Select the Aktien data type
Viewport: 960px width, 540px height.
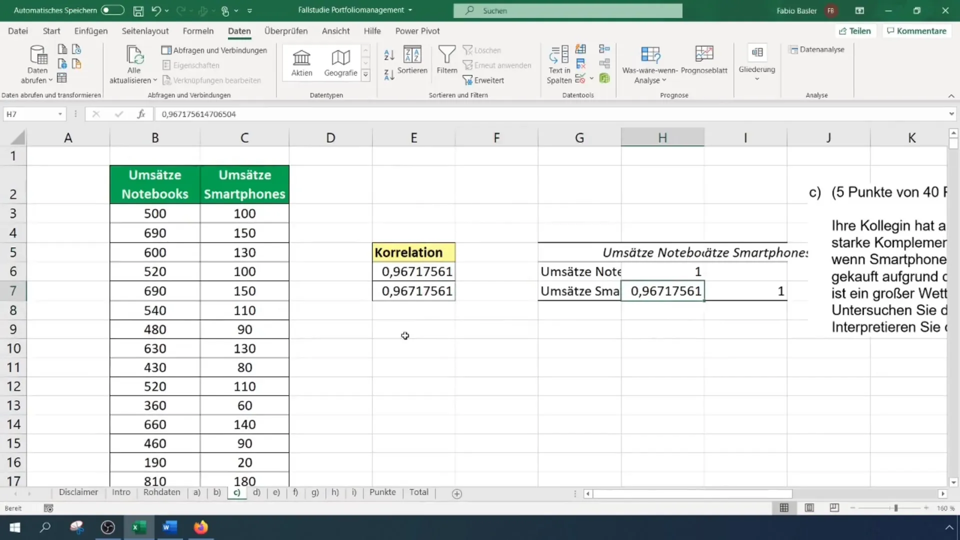point(301,63)
